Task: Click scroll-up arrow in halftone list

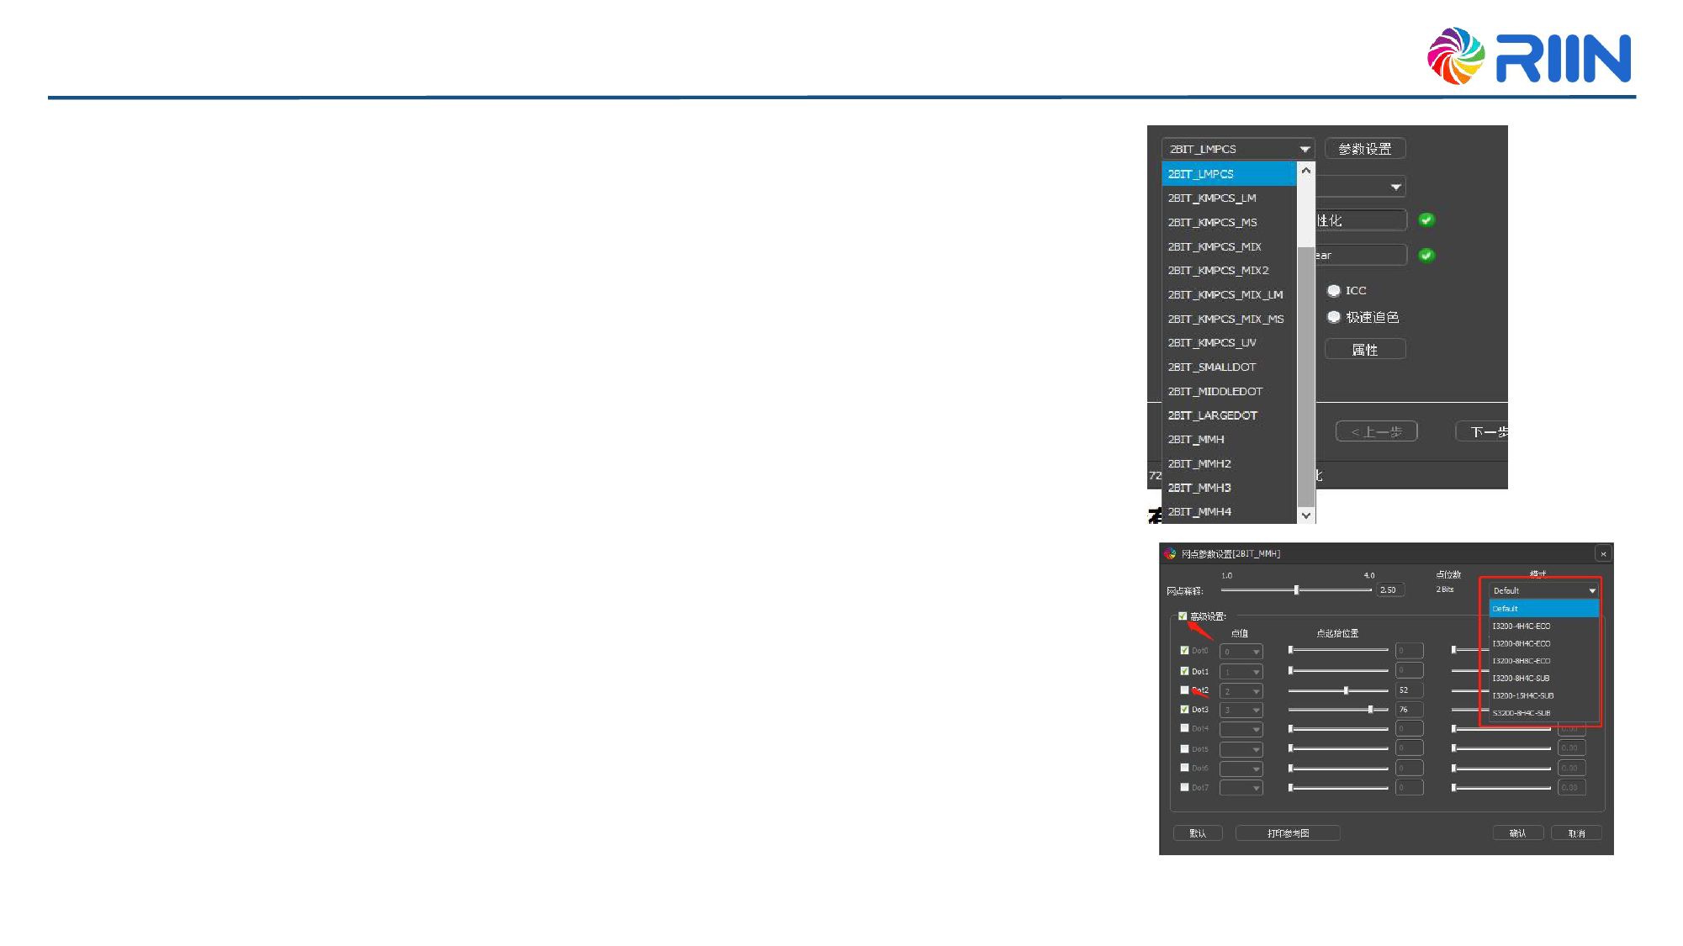Action: (1306, 171)
